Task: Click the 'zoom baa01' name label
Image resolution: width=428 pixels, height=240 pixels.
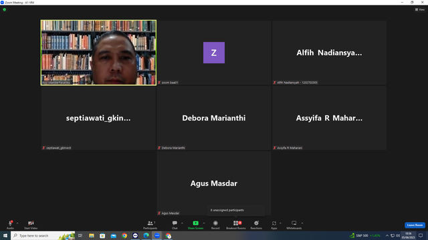Action: pos(170,83)
